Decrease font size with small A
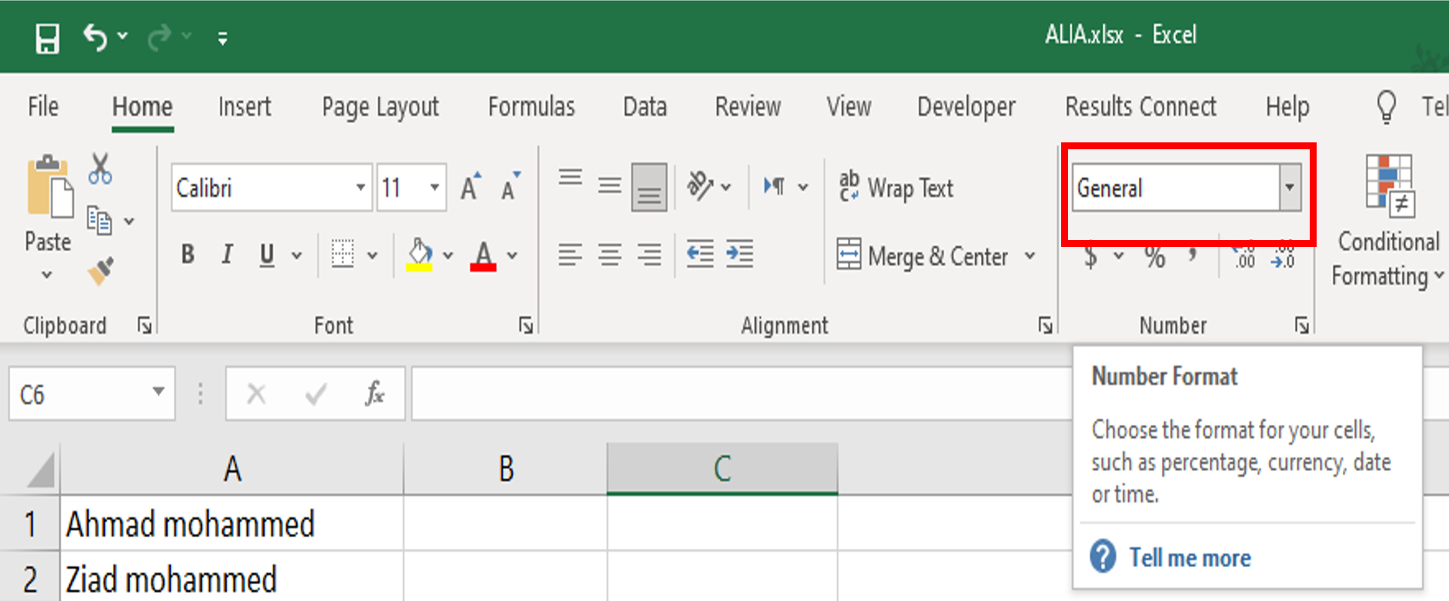The height and width of the screenshot is (601, 1449). point(511,186)
